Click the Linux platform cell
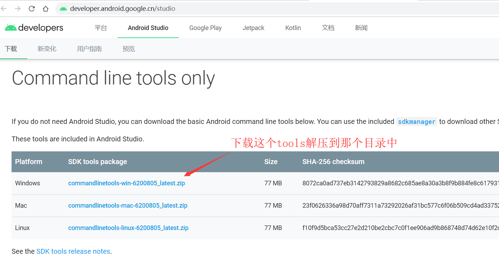 [22, 228]
